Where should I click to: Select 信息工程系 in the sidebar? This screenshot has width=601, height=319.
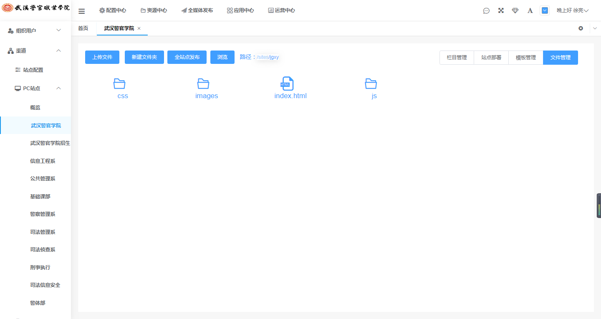point(43,161)
